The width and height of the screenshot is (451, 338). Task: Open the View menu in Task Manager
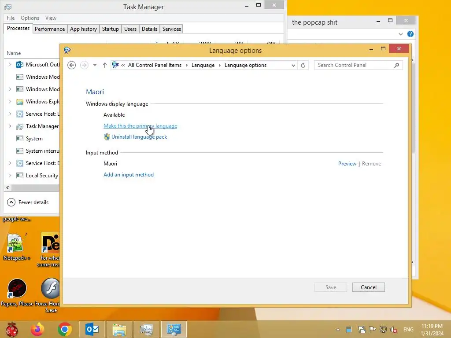click(51, 18)
